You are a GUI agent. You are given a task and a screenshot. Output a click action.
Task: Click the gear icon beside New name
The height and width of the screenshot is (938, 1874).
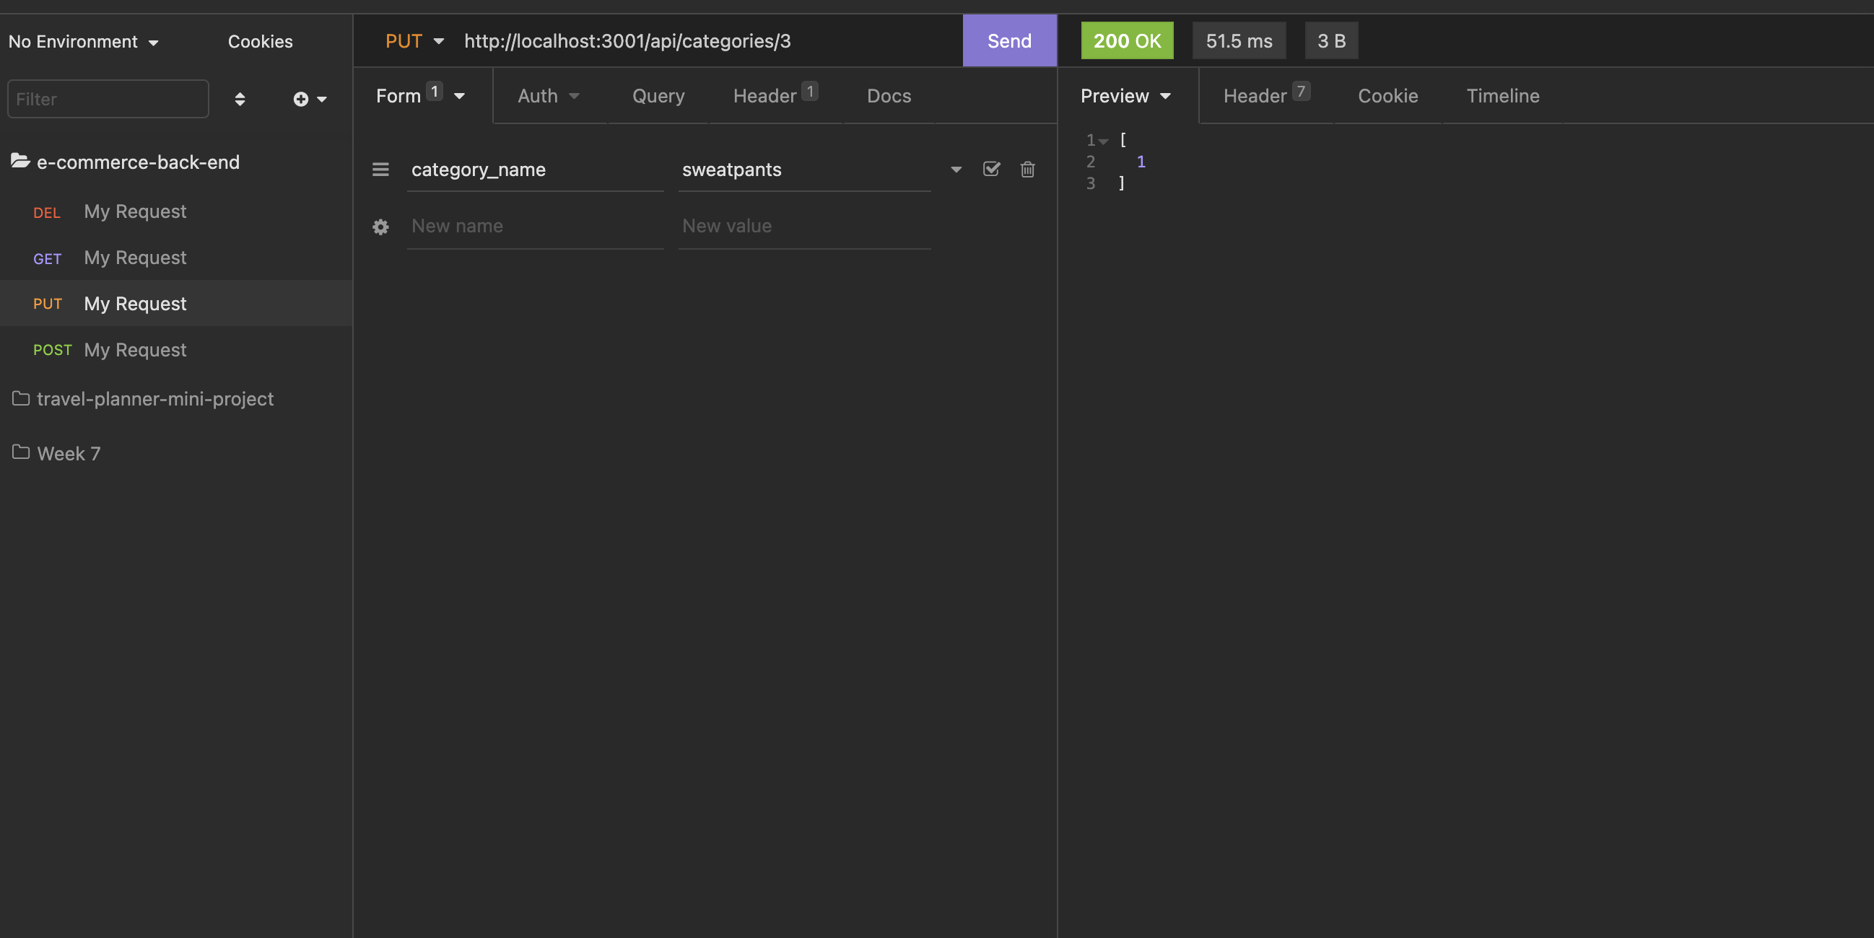(x=380, y=227)
